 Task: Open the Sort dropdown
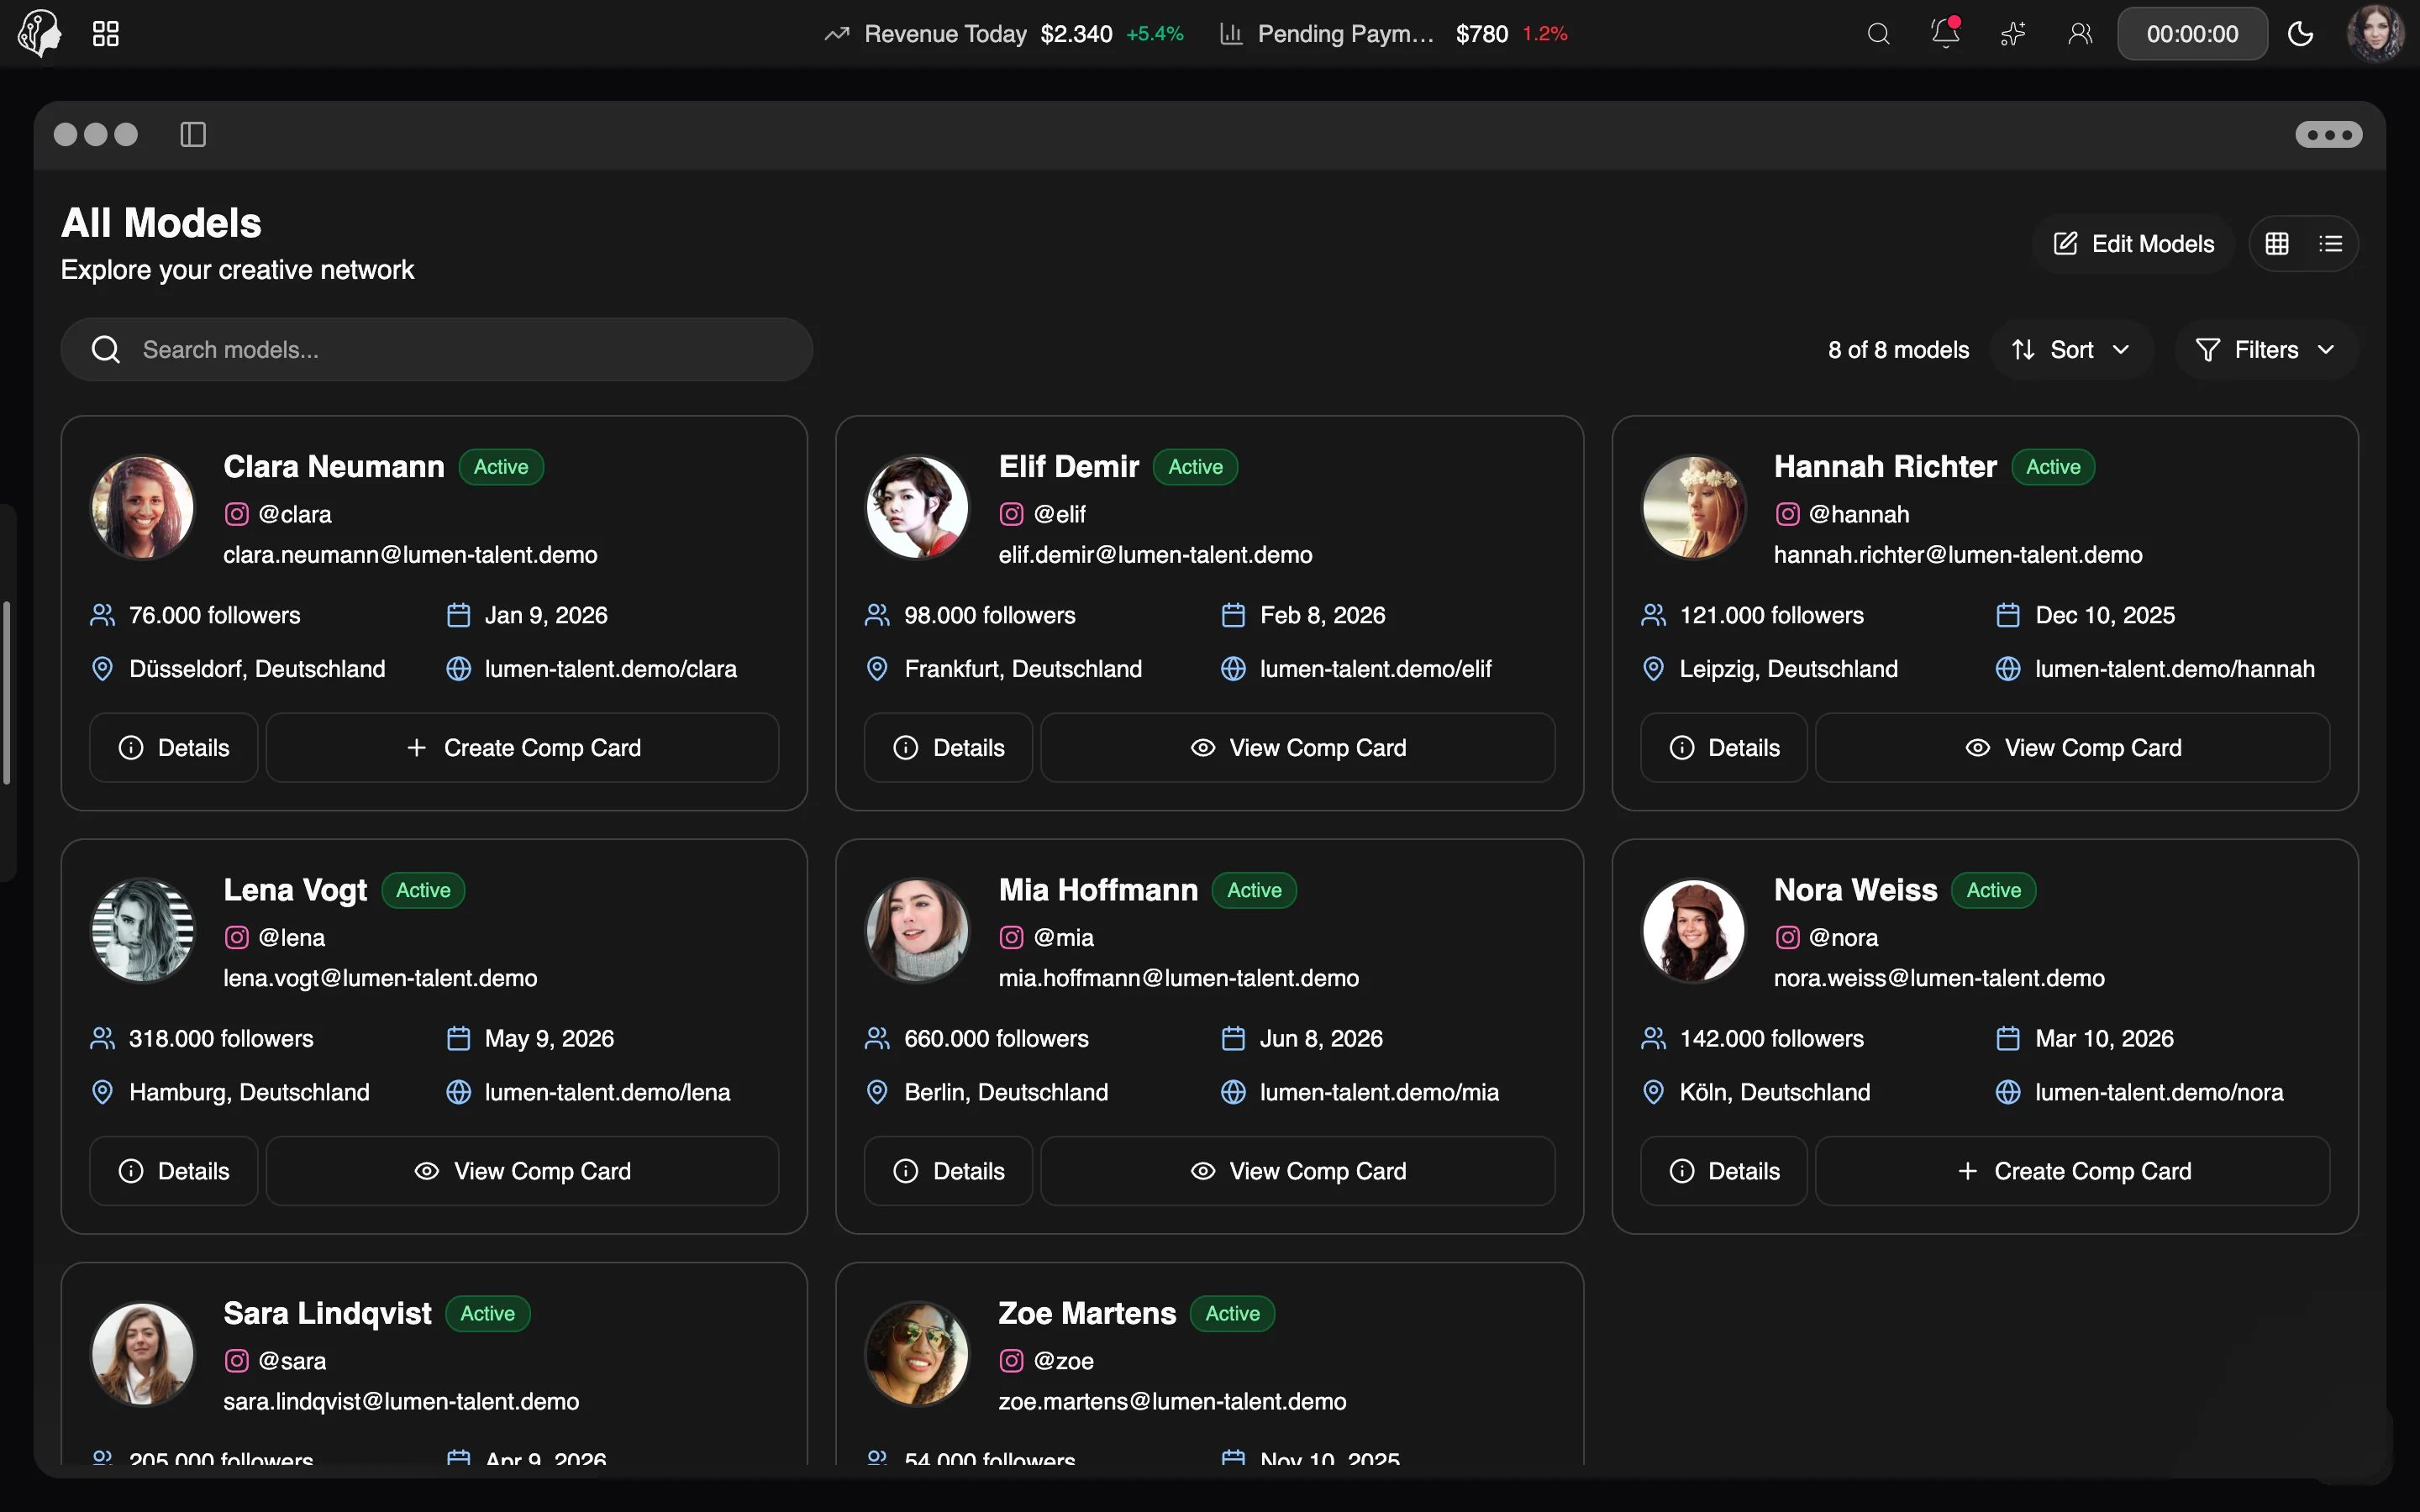[2071, 349]
